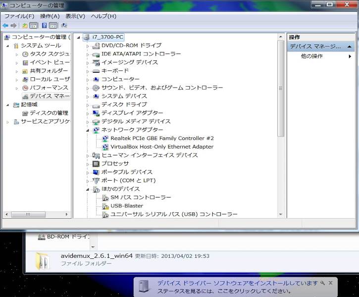This screenshot has width=359, height=297.
Task: Click BD-ROM ドライブ in background Explorer window
Action: (x=68, y=237)
